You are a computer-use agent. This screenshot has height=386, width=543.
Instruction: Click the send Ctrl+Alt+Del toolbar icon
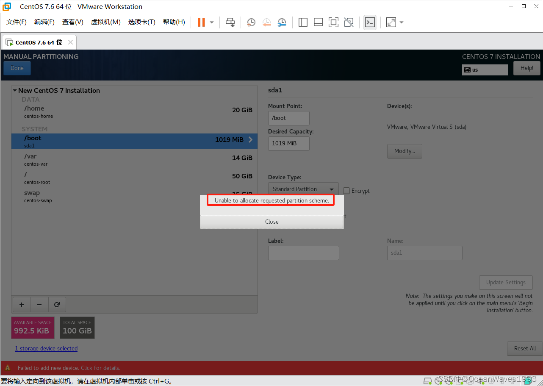[x=230, y=22]
